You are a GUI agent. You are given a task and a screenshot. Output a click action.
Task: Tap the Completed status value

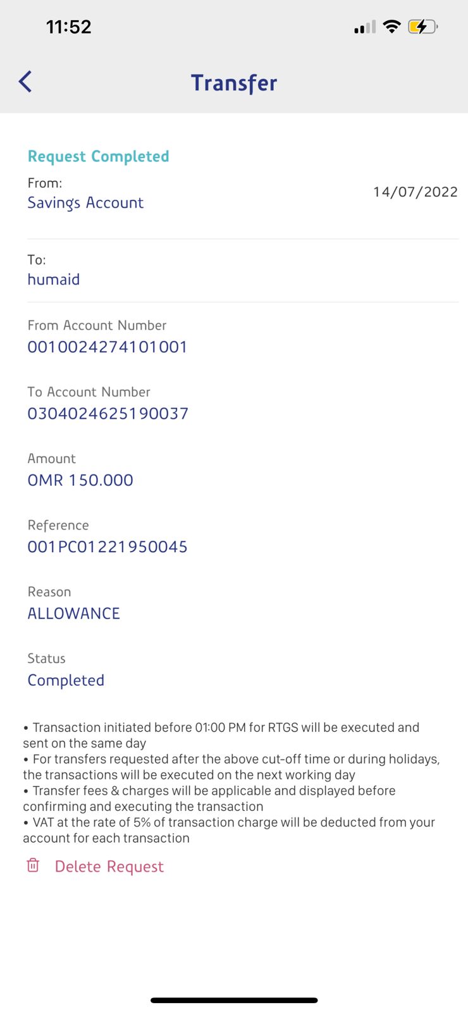(x=66, y=681)
